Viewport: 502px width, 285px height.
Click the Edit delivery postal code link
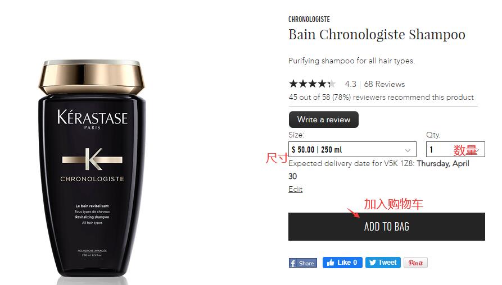[295, 189]
